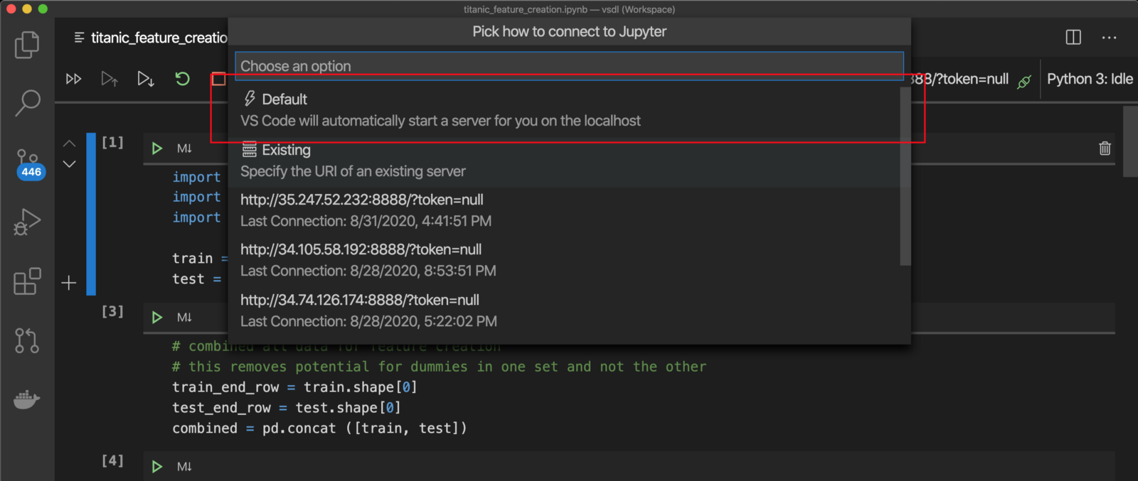The width and height of the screenshot is (1138, 481).
Task: Add a new cell with plus icon
Action: pos(69,283)
